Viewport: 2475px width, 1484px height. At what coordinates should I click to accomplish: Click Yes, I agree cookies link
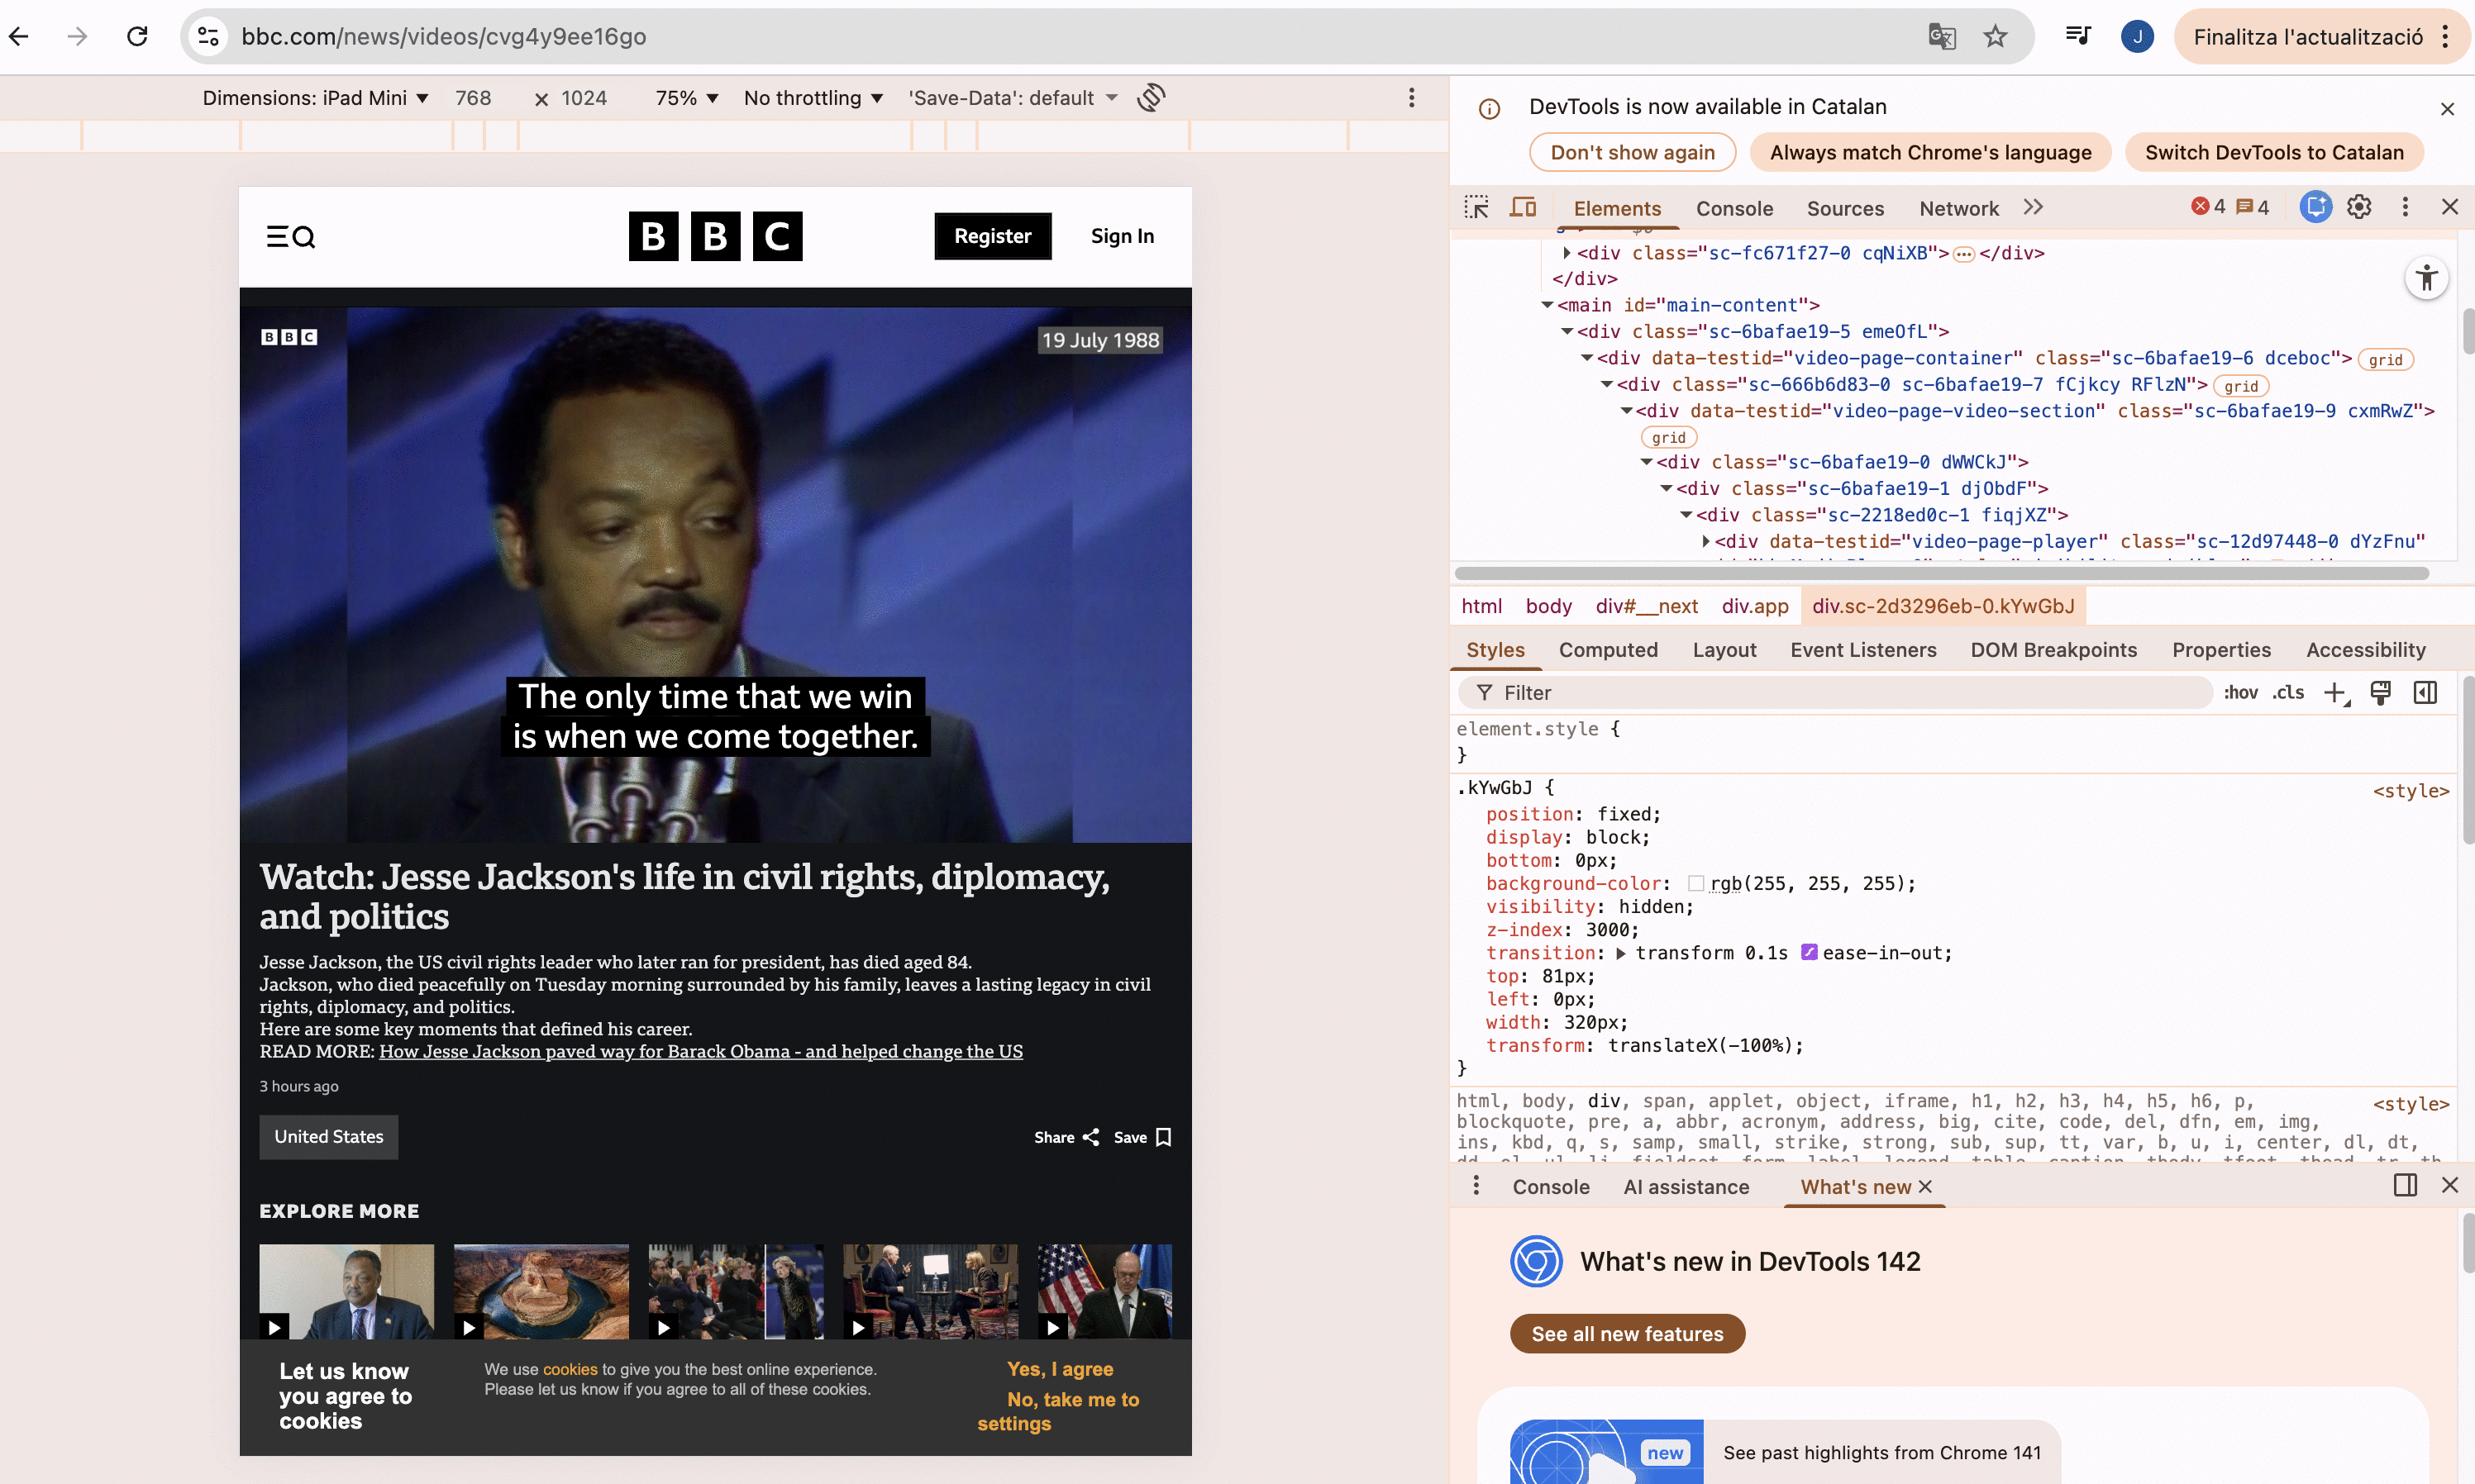pyautogui.click(x=1060, y=1369)
